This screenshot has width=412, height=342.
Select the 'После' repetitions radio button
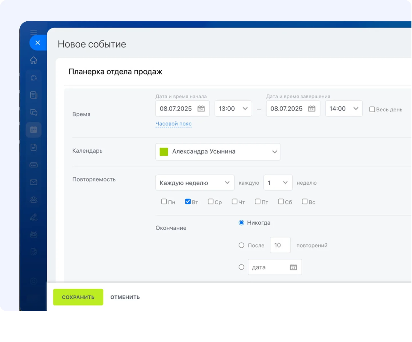pos(241,245)
